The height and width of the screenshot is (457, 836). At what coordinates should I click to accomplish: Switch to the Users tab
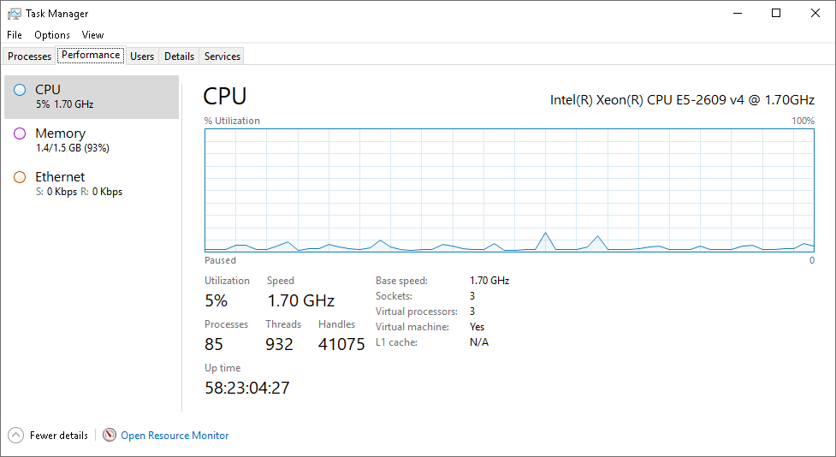pos(142,56)
